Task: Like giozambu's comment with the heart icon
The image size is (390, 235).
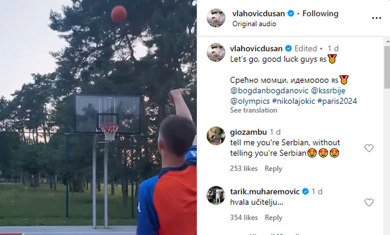Action: tap(369, 148)
